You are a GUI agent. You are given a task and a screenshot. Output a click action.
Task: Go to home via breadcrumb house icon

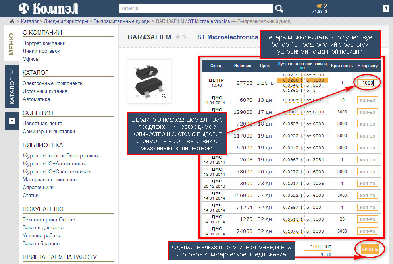[12, 21]
